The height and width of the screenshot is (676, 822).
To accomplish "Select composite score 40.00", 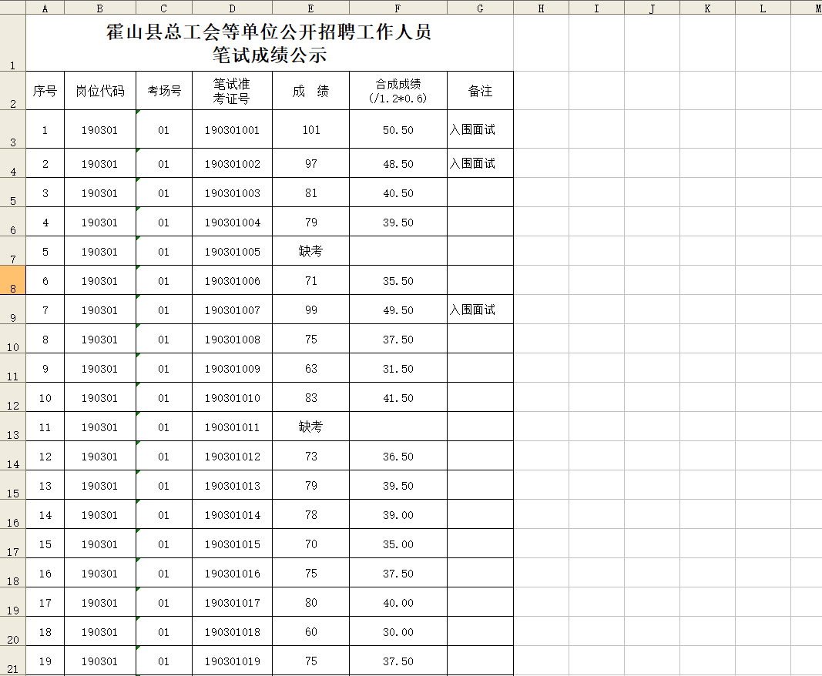I will pyautogui.click(x=398, y=603).
